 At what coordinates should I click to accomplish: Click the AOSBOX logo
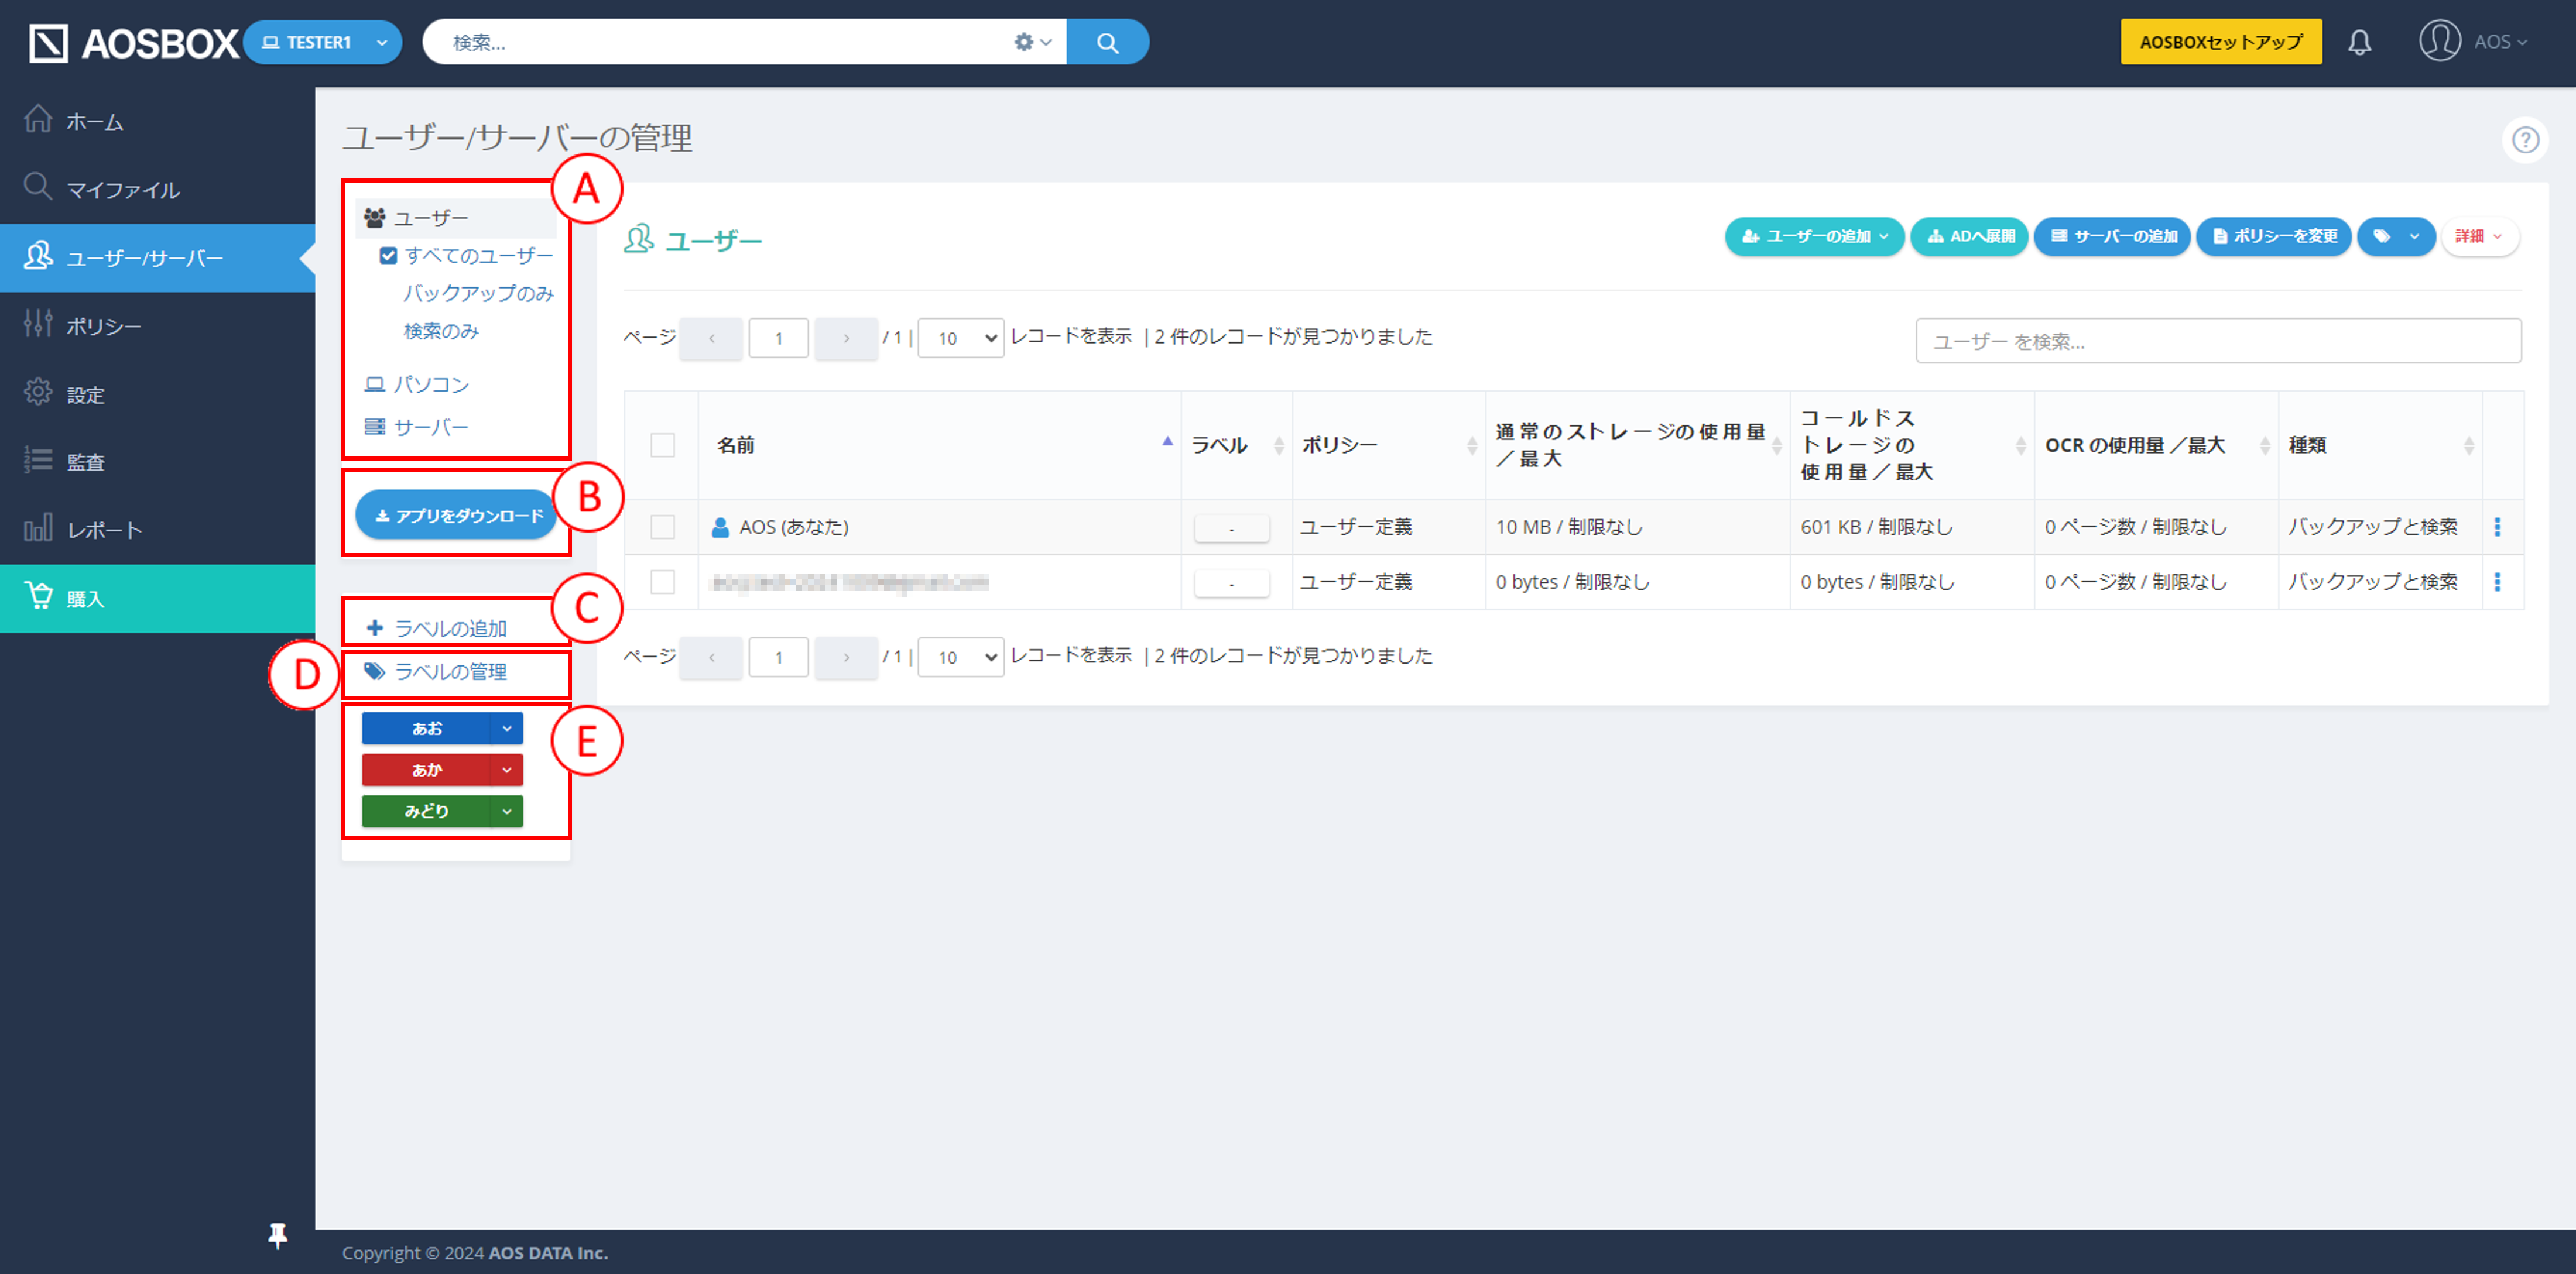133,43
